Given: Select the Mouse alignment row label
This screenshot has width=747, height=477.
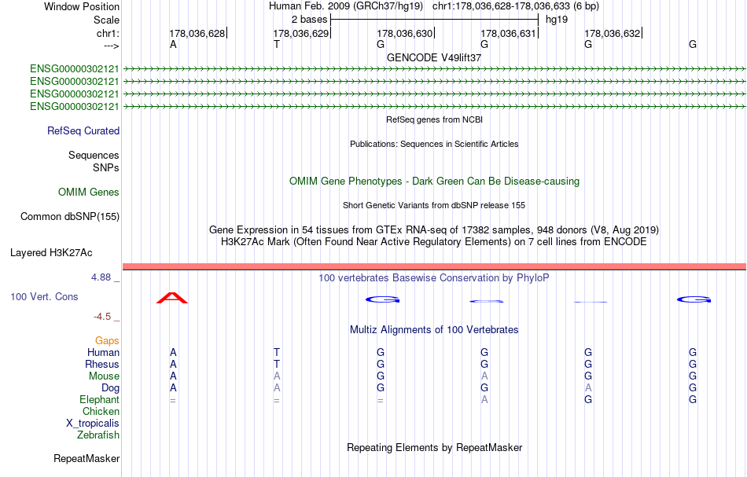Looking at the screenshot, I should [x=104, y=376].
